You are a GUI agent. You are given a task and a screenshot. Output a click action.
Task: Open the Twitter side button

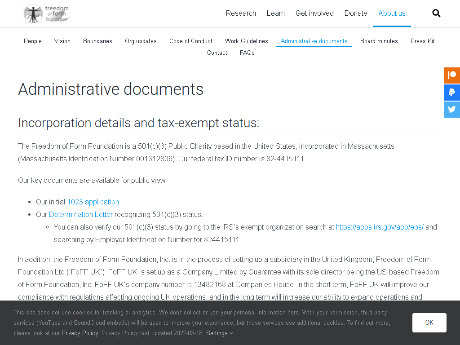452,110
